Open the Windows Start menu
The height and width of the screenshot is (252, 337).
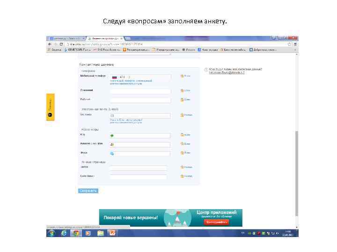(52, 233)
